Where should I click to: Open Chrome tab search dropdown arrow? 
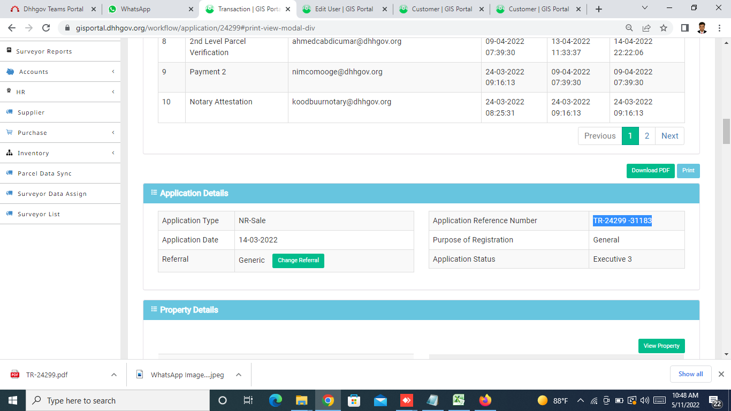click(644, 8)
